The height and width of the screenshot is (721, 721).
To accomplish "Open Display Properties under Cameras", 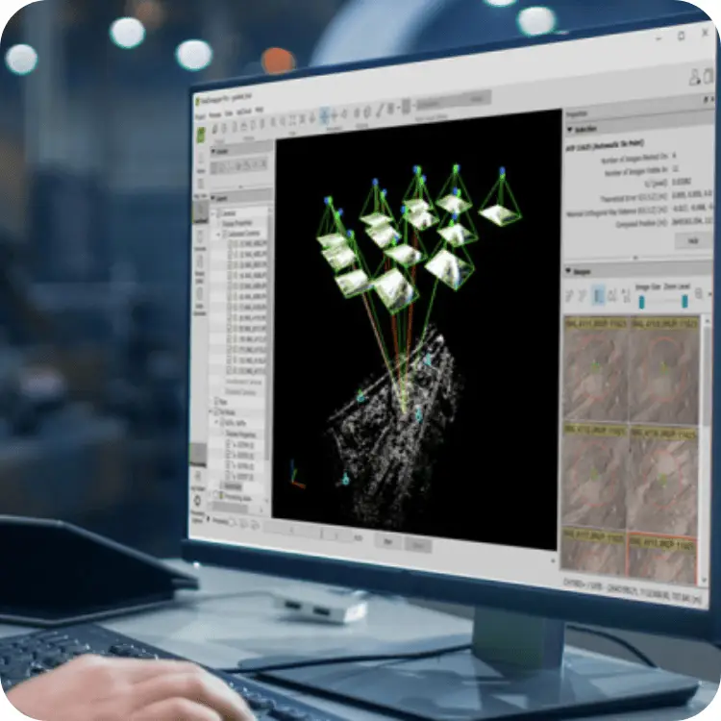I will 237,223.
